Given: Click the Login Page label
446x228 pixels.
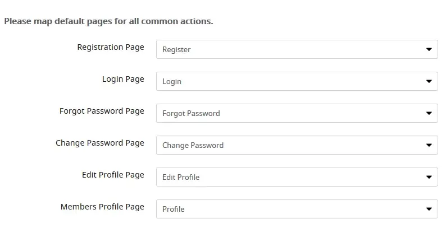Looking at the screenshot, I should tap(123, 79).
